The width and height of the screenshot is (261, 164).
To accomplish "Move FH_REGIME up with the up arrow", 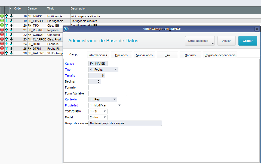I will point(7,30).
